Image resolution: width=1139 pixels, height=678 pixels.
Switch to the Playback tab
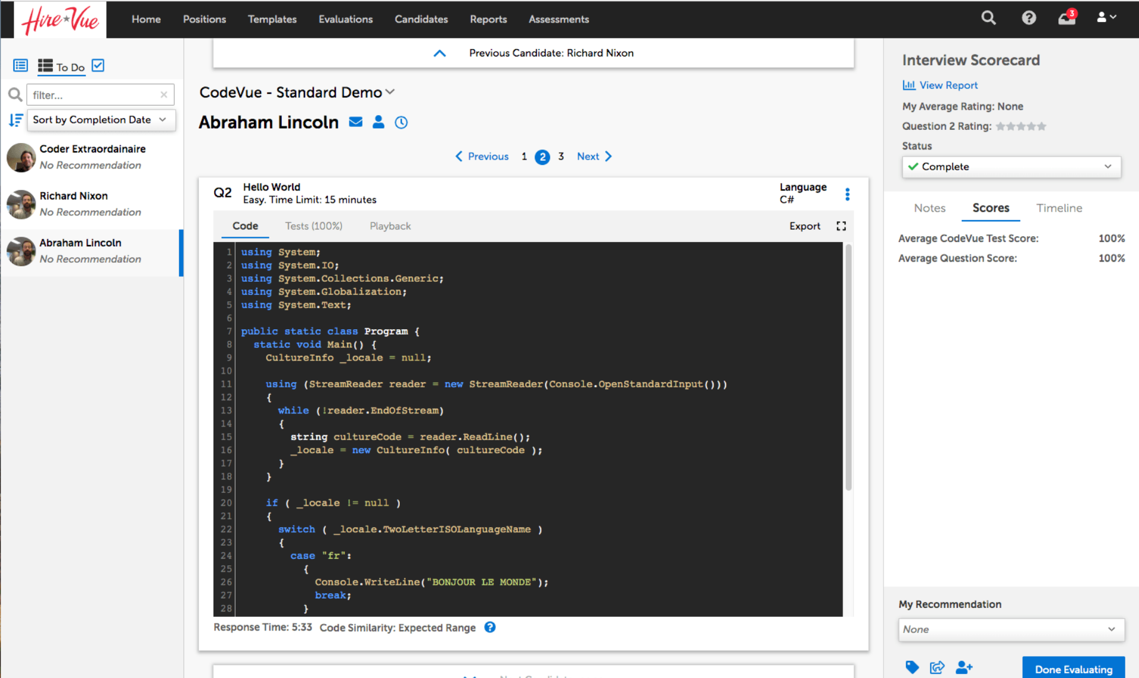(x=390, y=226)
